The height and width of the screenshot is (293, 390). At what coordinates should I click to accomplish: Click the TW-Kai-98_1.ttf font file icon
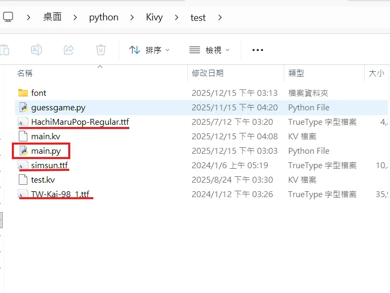(x=23, y=194)
